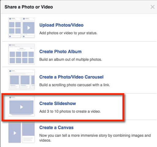Click 'Add 3 to 10 photos to create a video'
157x147 pixels.
(x=70, y=111)
